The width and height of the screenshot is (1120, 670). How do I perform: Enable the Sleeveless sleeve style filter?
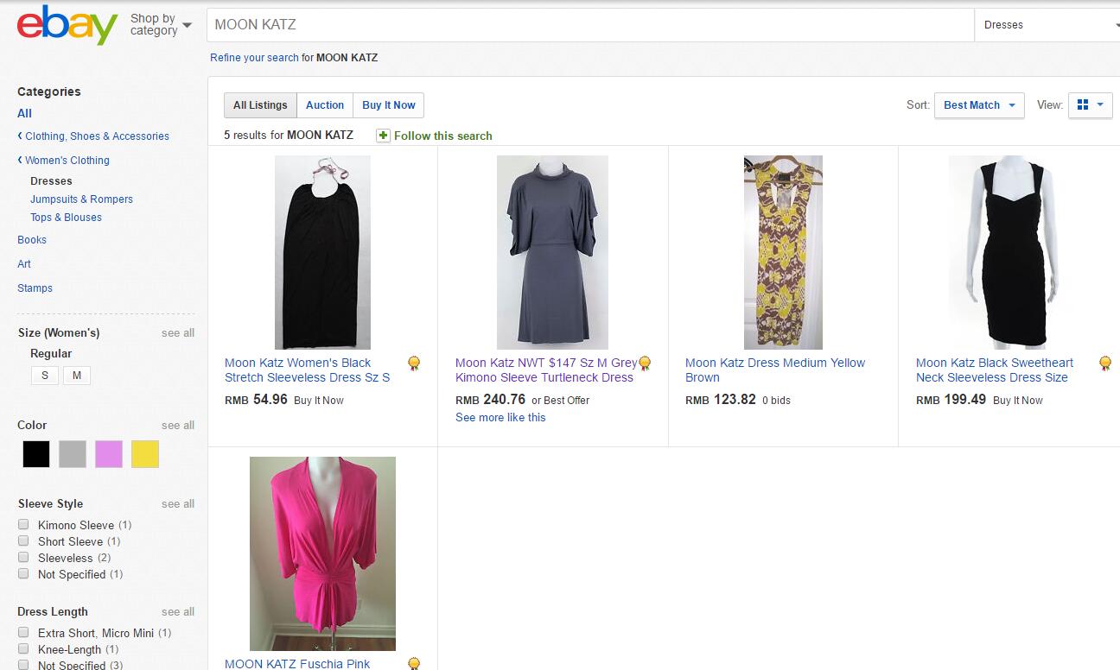[x=23, y=558]
